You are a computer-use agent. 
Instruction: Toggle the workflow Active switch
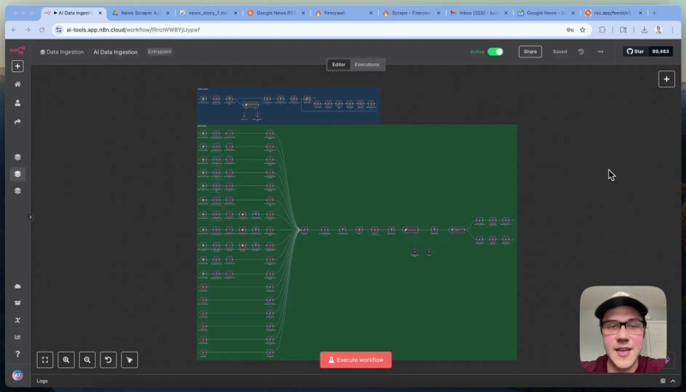pyautogui.click(x=496, y=51)
